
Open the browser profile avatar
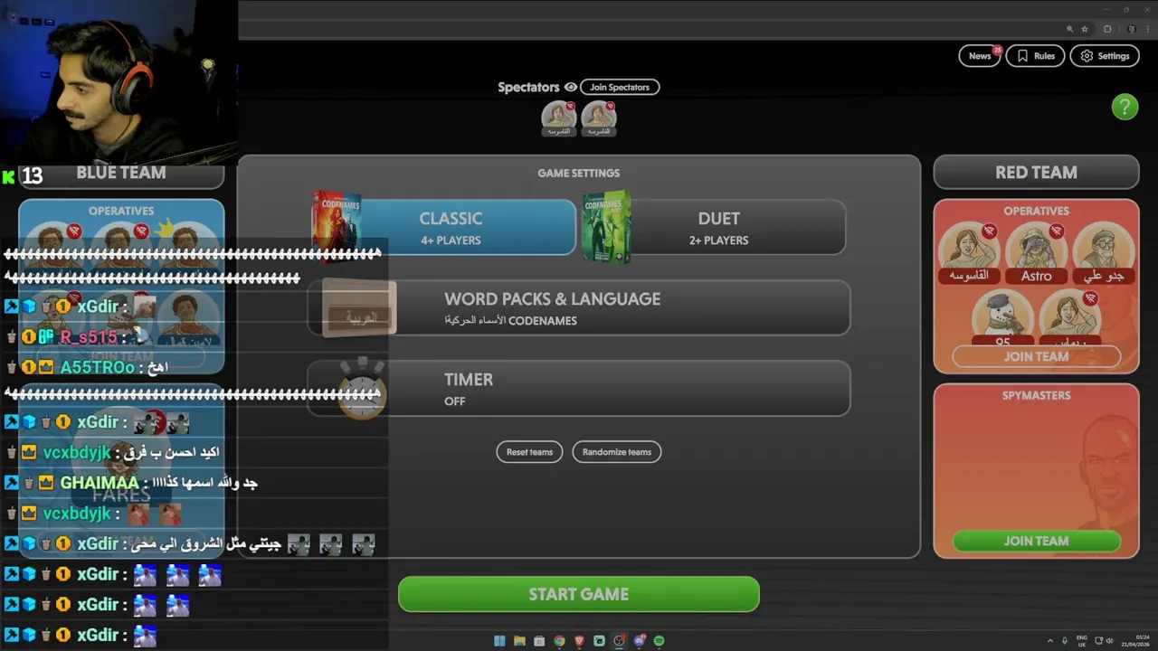coord(1131,29)
